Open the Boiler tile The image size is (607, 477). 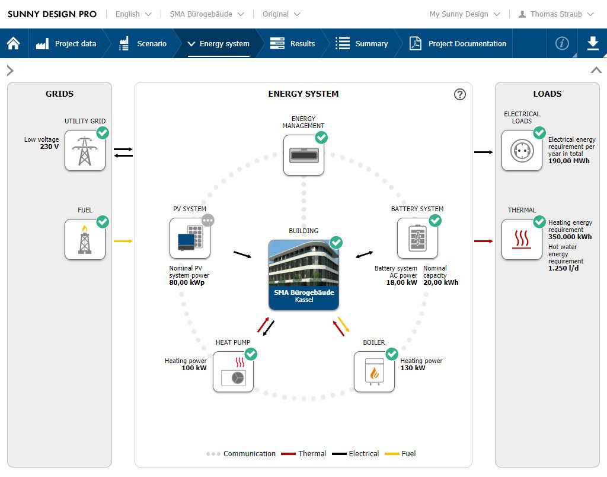pyautogui.click(x=374, y=371)
